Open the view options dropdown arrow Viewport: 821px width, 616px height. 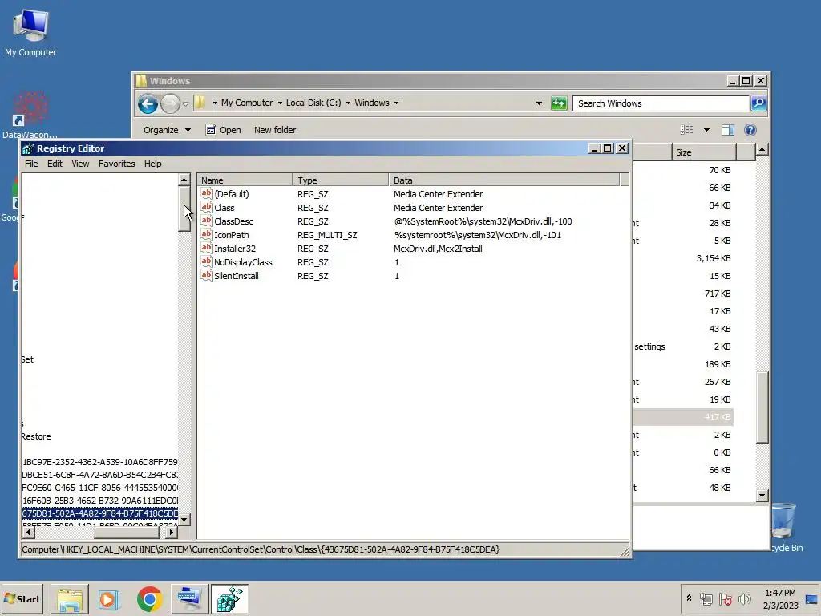coord(706,130)
